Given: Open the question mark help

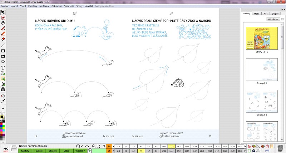Looking at the screenshot, I should tap(104, 146).
